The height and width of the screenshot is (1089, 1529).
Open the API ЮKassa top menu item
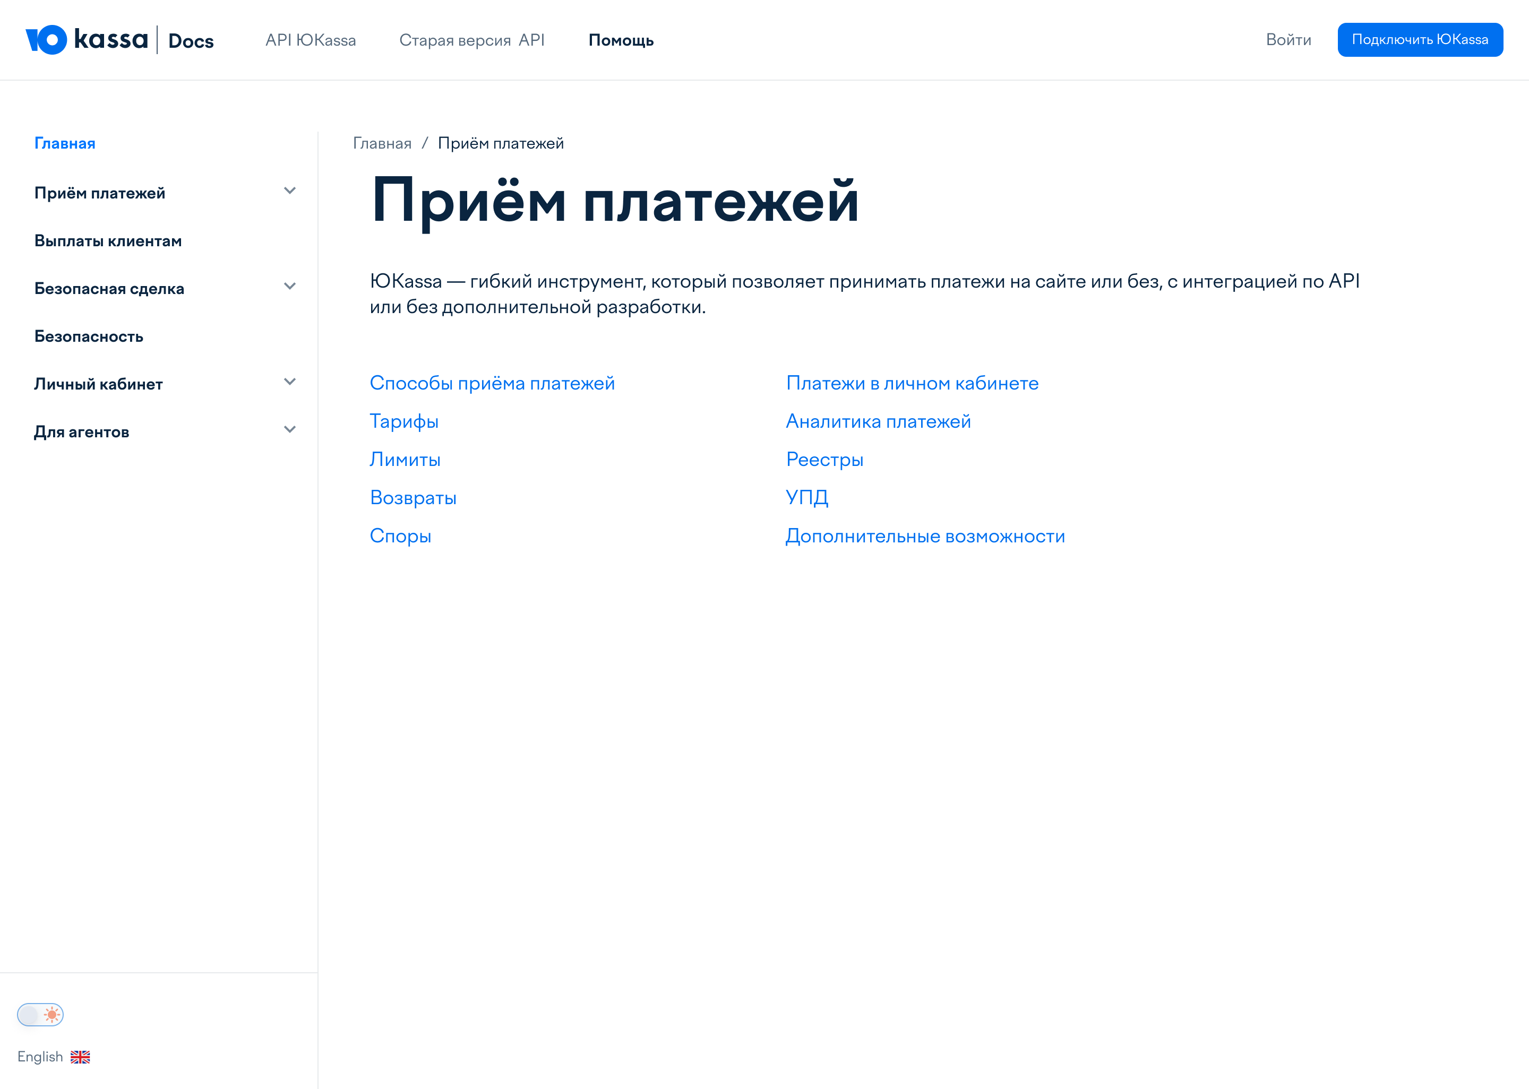point(311,40)
